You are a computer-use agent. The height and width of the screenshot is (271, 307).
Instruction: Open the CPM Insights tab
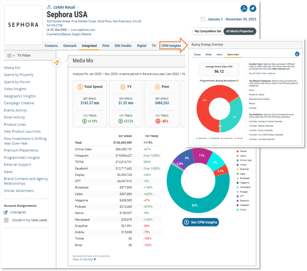171,46
